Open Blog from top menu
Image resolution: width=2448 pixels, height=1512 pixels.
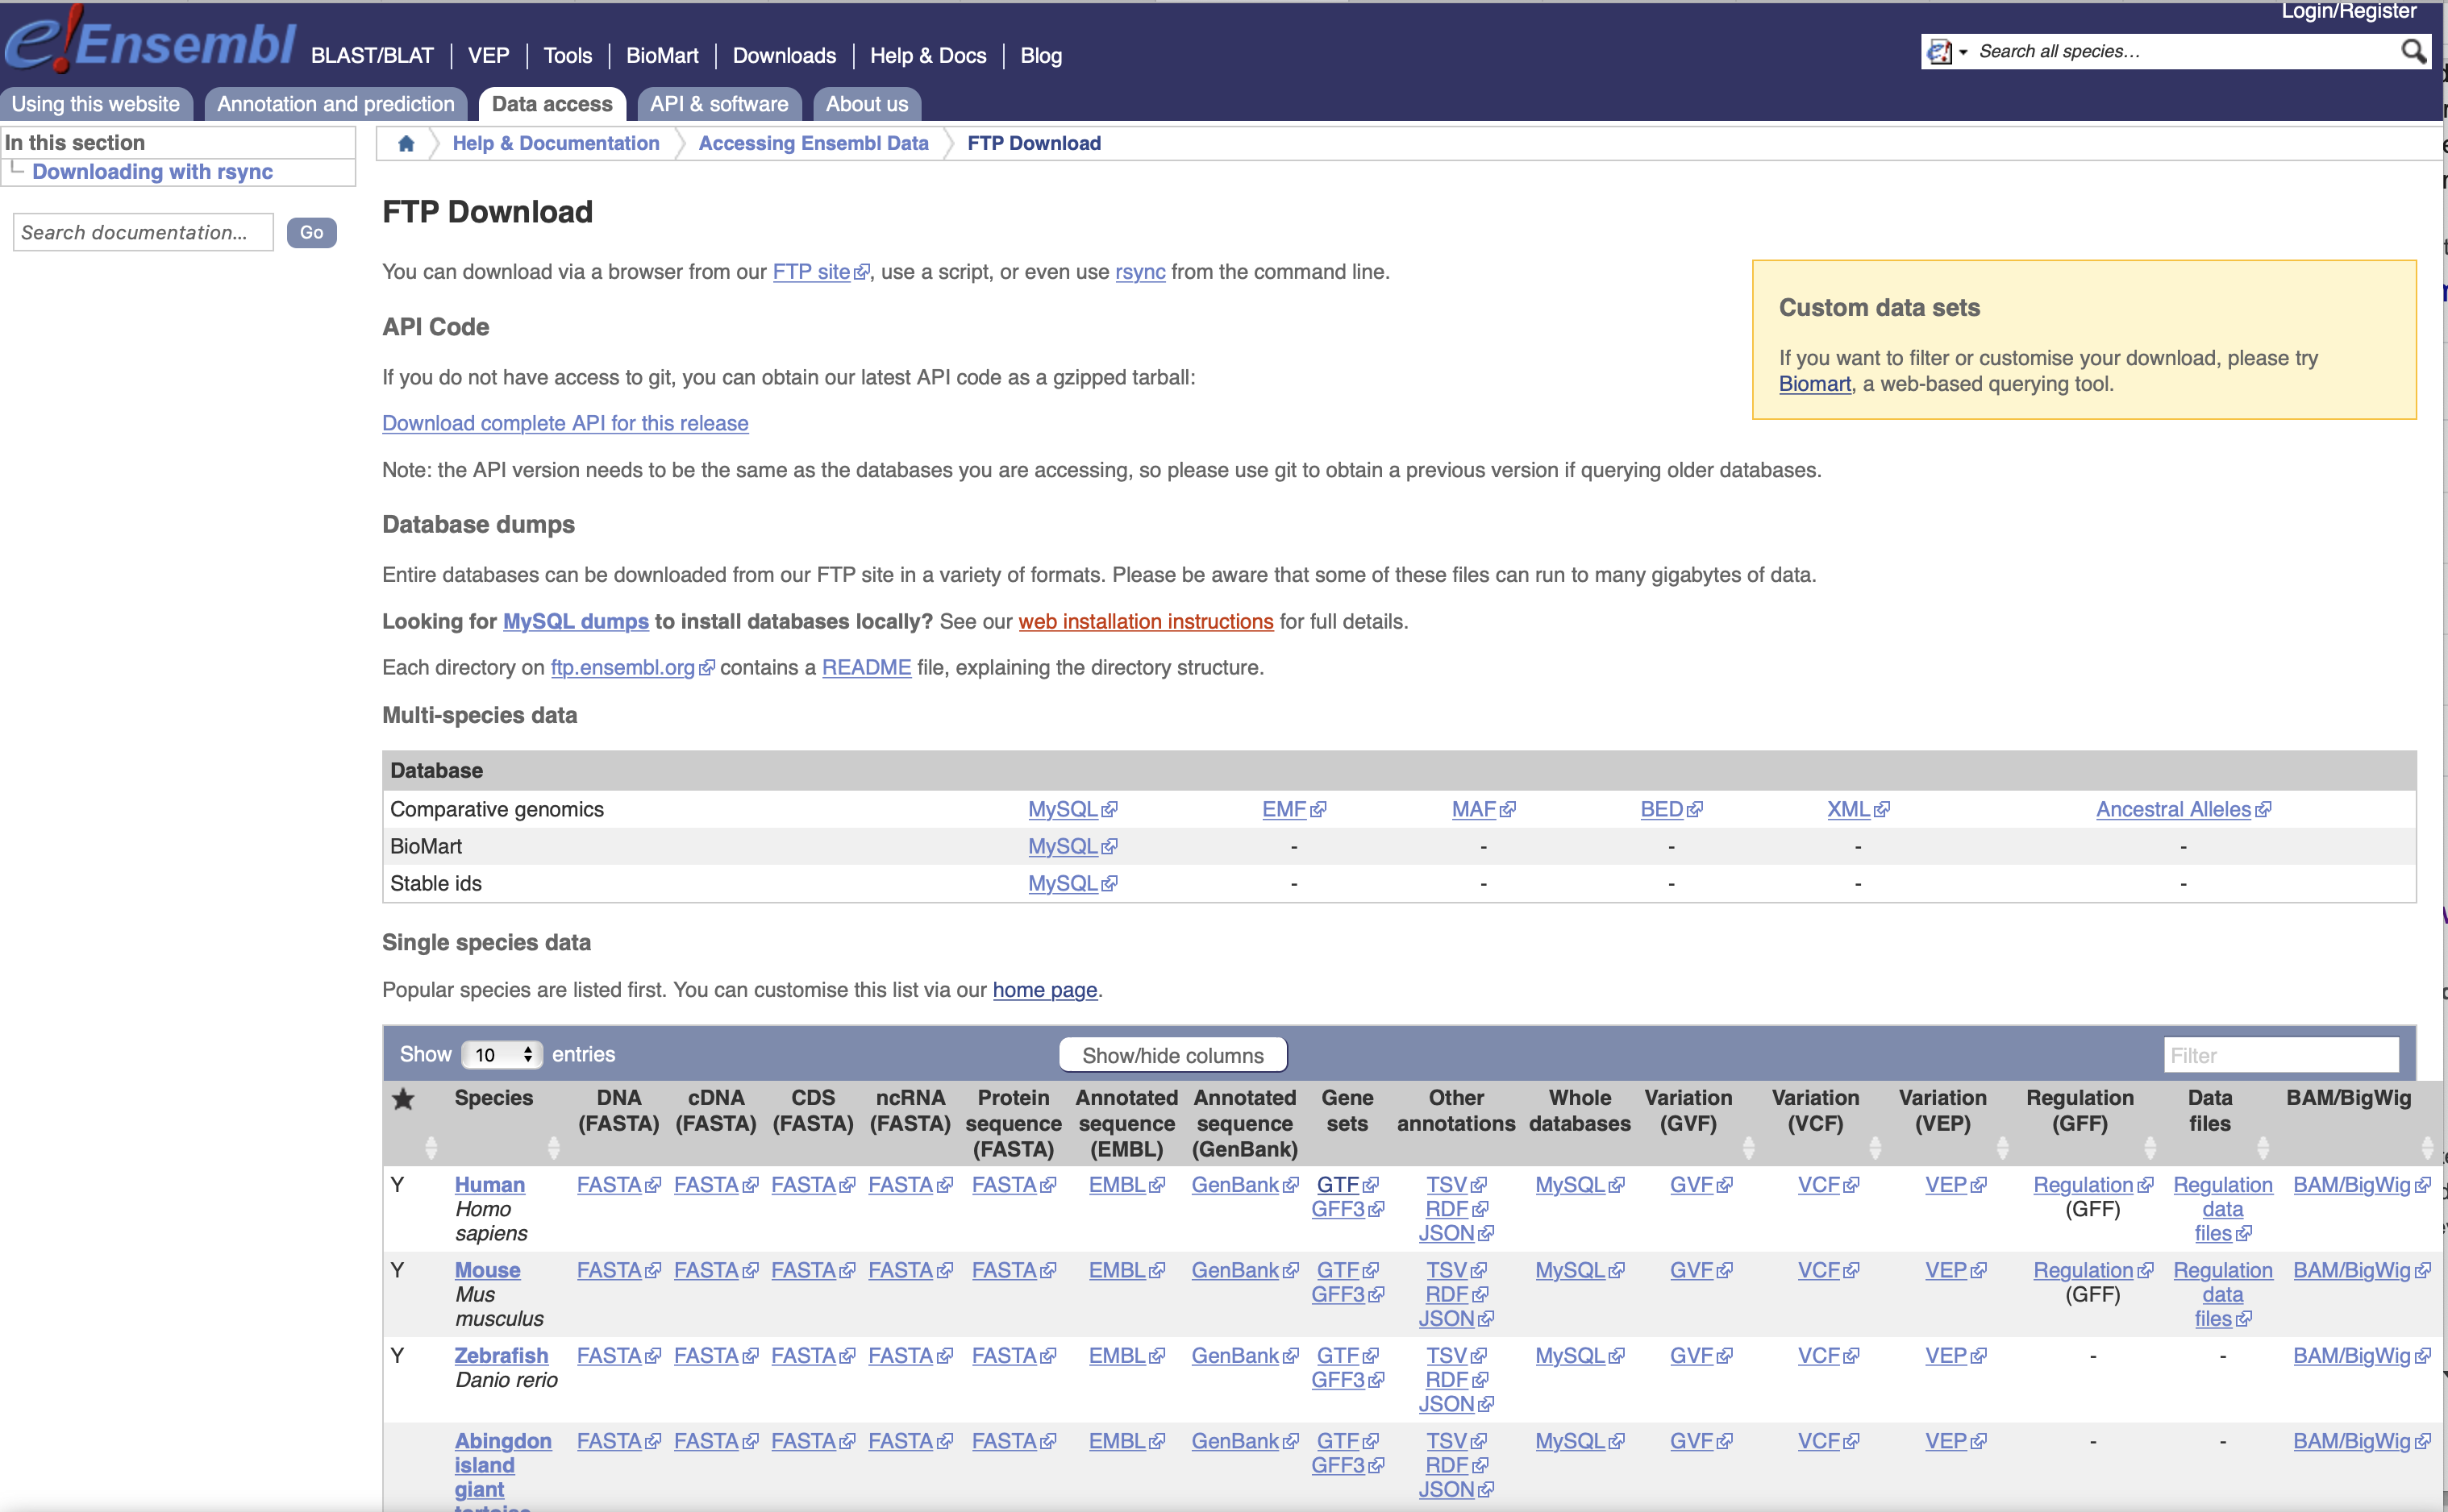[1040, 56]
